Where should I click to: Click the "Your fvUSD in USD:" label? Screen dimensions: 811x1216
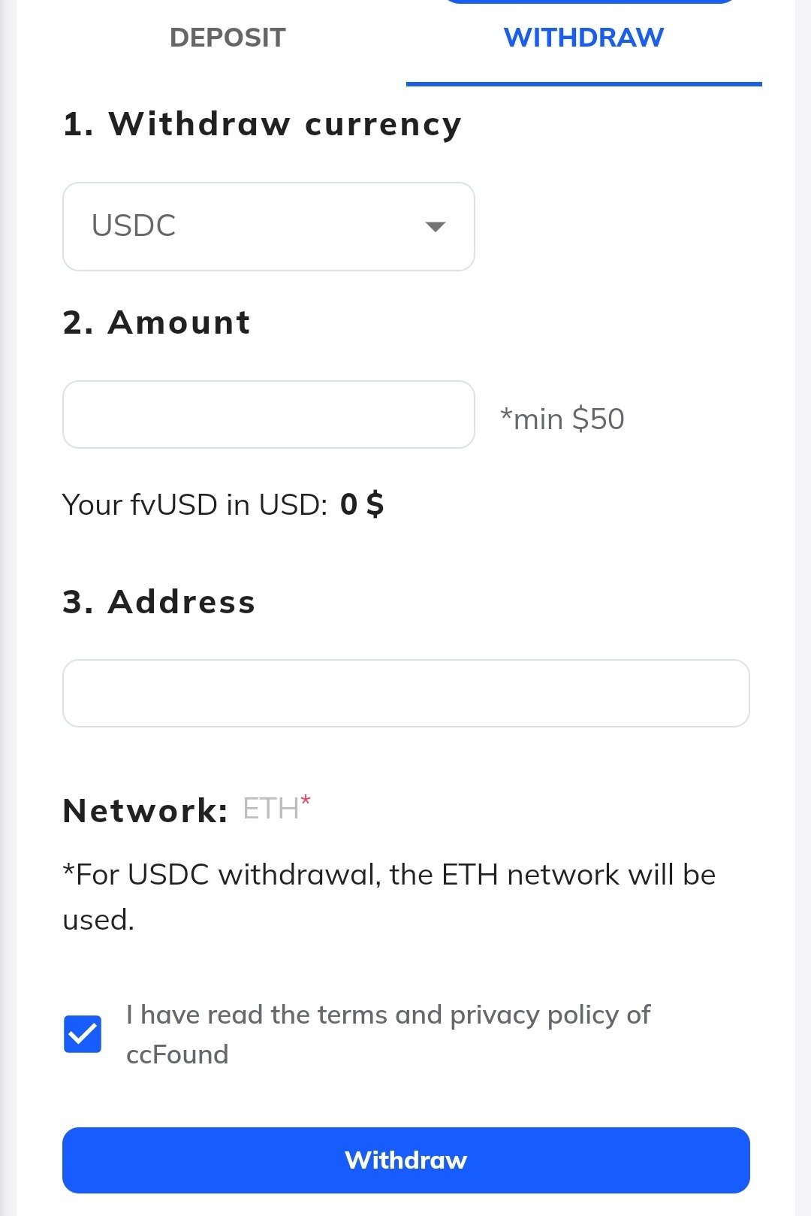click(x=194, y=505)
